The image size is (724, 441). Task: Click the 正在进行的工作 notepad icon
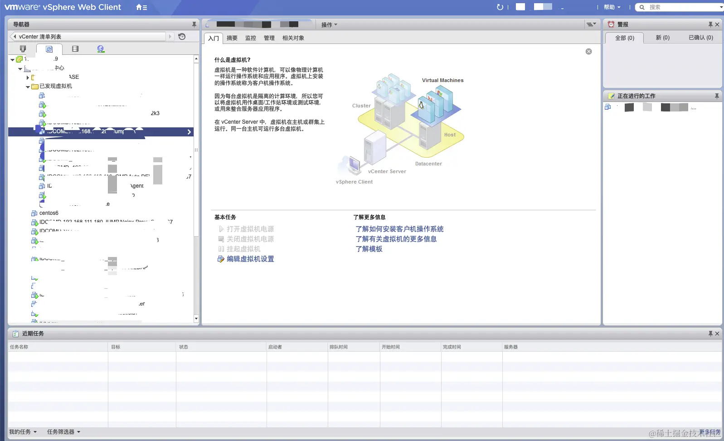pos(611,96)
